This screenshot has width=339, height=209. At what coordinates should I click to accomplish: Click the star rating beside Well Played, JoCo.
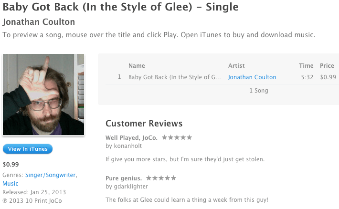[x=177, y=137]
